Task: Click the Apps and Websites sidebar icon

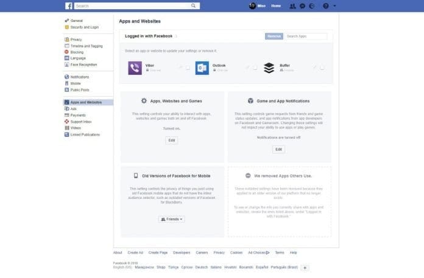Action: click(x=67, y=102)
